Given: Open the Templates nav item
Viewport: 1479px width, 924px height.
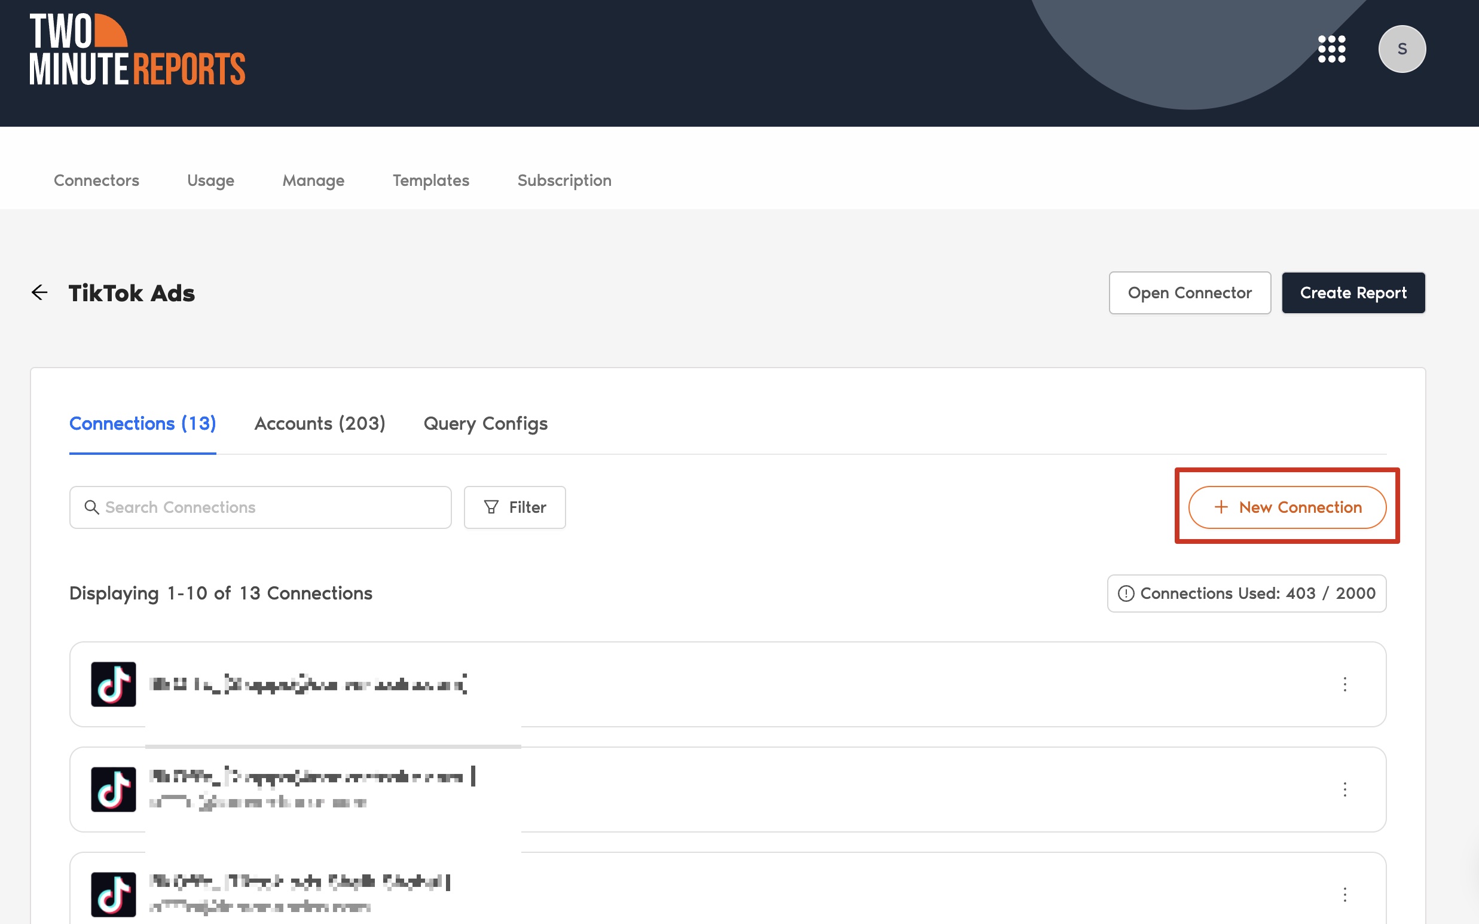Looking at the screenshot, I should coord(431,180).
